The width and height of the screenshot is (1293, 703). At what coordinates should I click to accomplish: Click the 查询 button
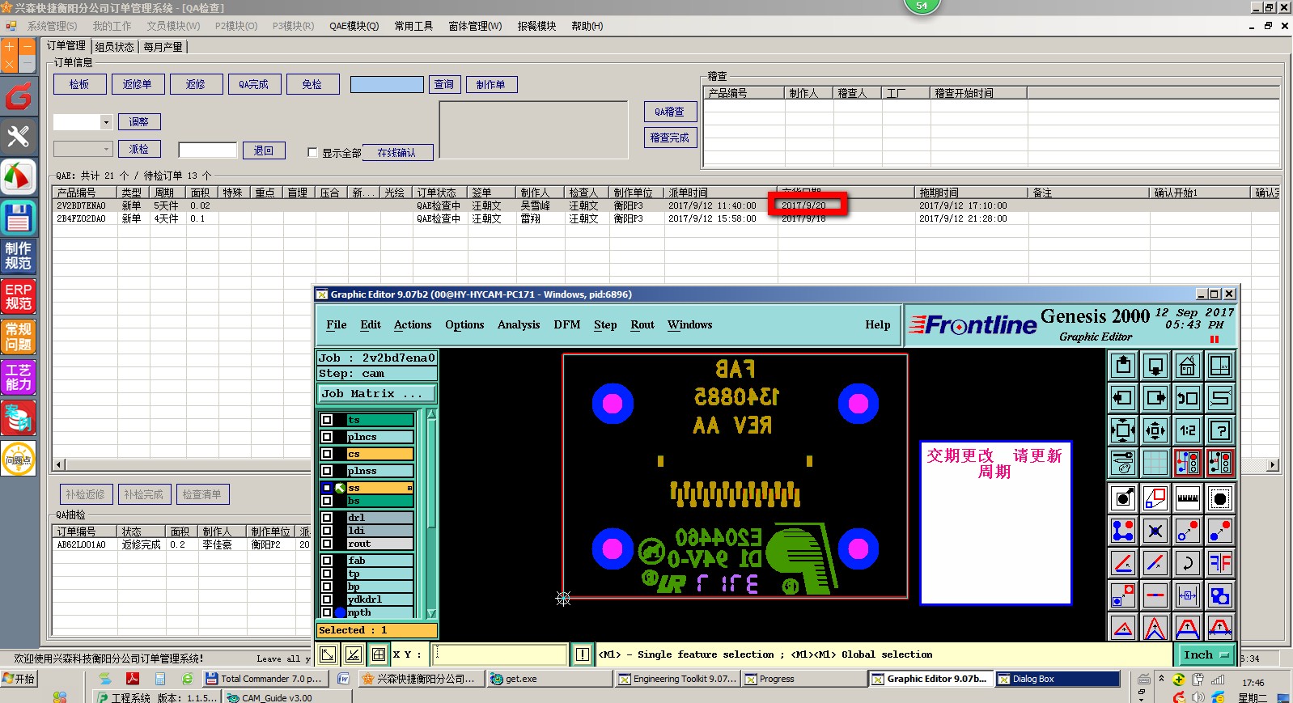pos(444,84)
